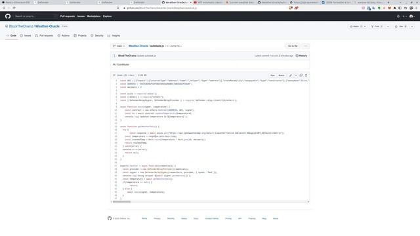Reload the page with browser refresh icon
The image size is (420, 236).
point(14,8)
